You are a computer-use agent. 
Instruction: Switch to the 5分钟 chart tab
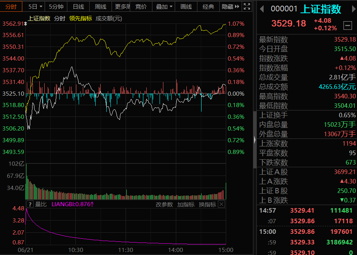[x=56, y=6]
